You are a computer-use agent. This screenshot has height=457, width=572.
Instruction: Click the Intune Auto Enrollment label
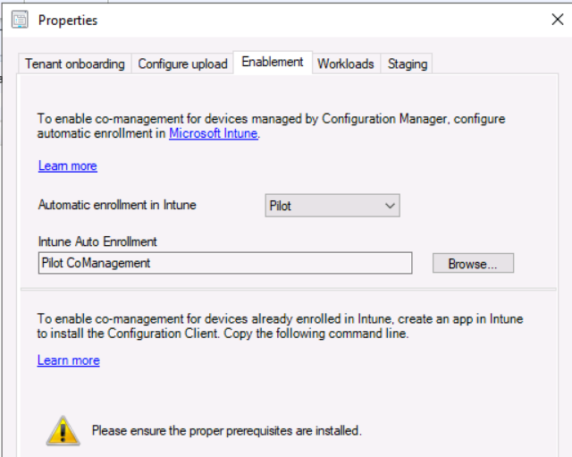click(x=98, y=241)
